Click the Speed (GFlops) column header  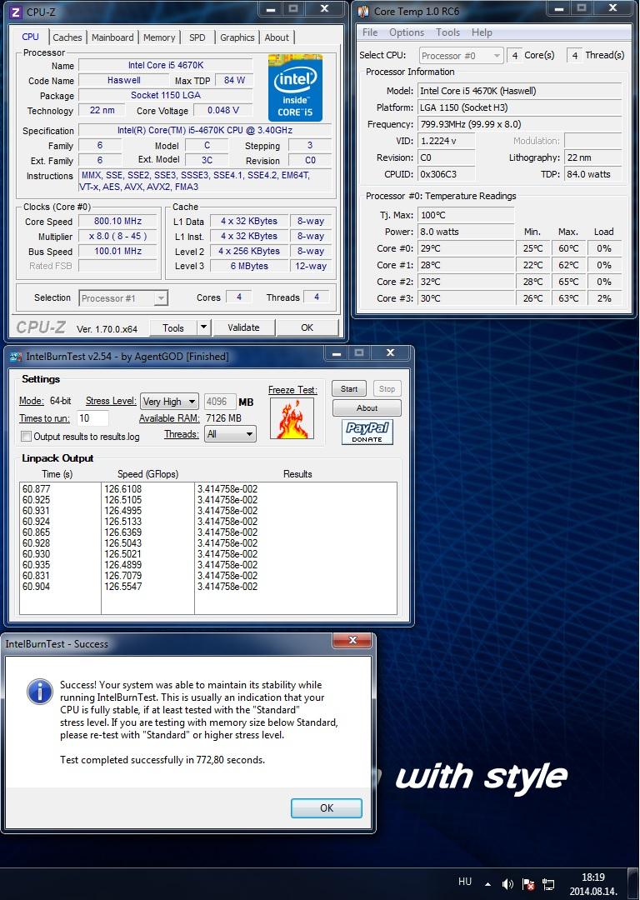(x=147, y=474)
